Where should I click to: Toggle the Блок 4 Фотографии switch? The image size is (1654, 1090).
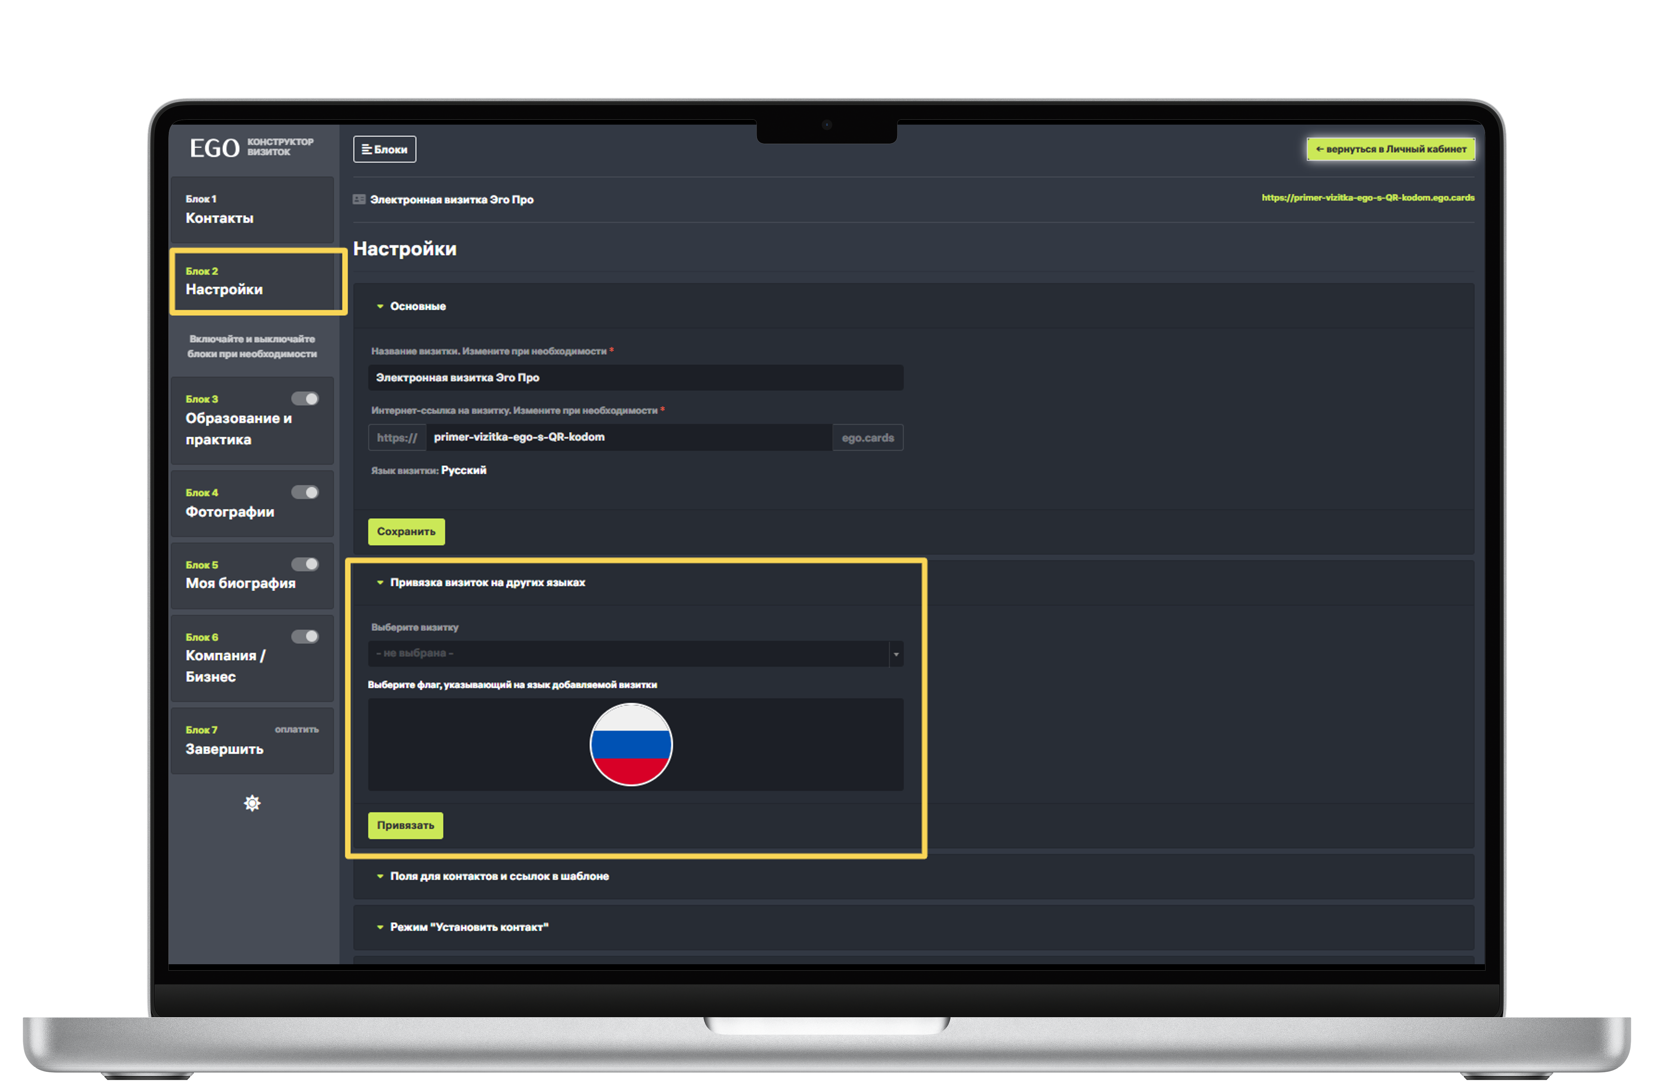305,493
